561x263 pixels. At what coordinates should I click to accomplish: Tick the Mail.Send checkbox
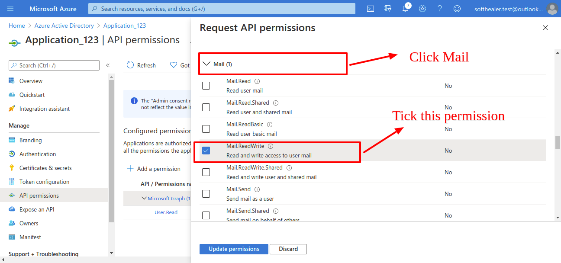206,194
